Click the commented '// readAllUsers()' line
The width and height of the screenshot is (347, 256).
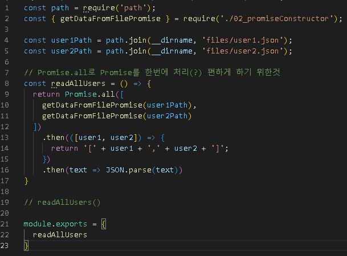pyautogui.click(x=62, y=203)
